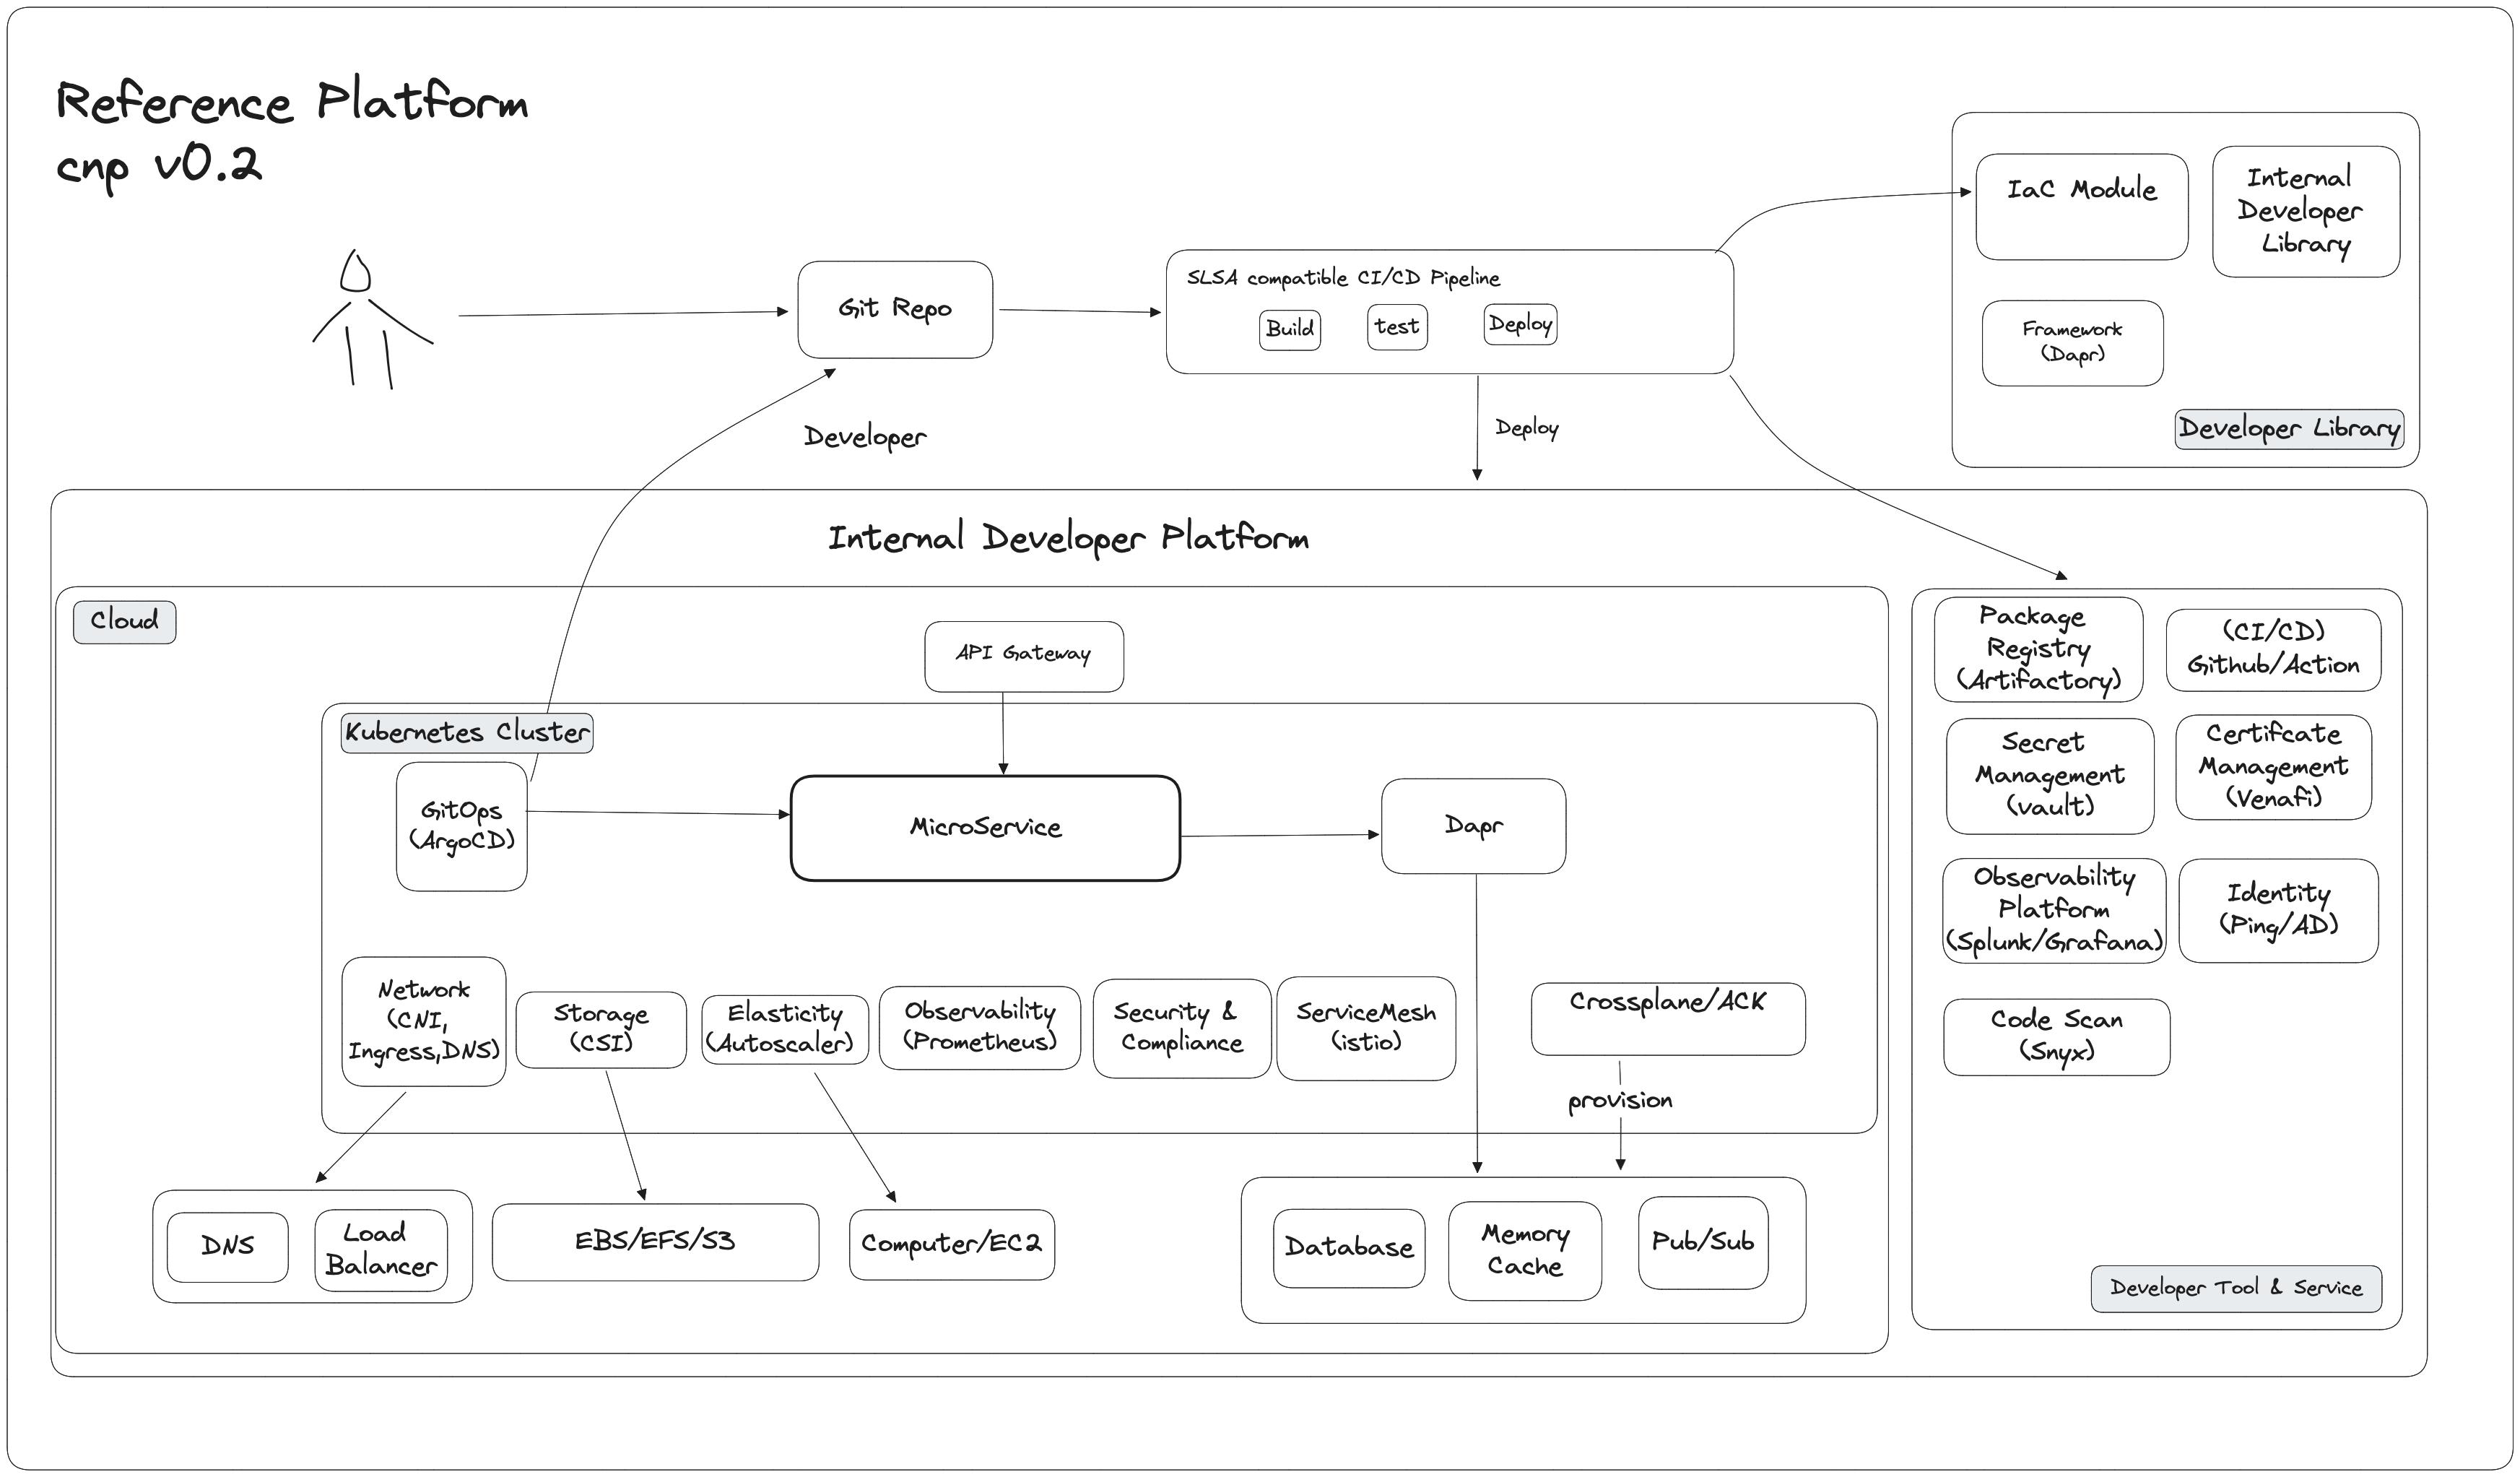The height and width of the screenshot is (1477, 2520).
Task: Click the Identity (Ping/AD) box
Action: click(x=2279, y=911)
